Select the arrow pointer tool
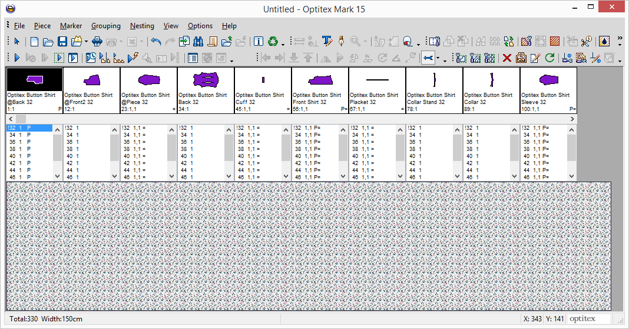Viewport: 629px width, 329px height. tap(17, 42)
